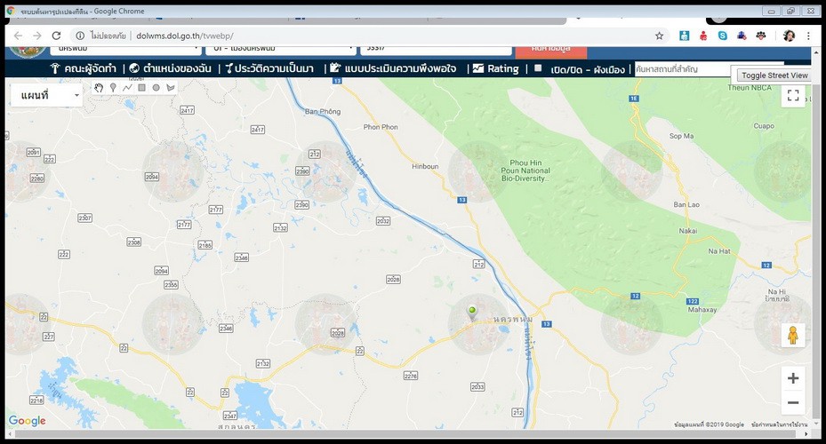Click the Na Hat place label

pyautogui.click(x=719, y=251)
